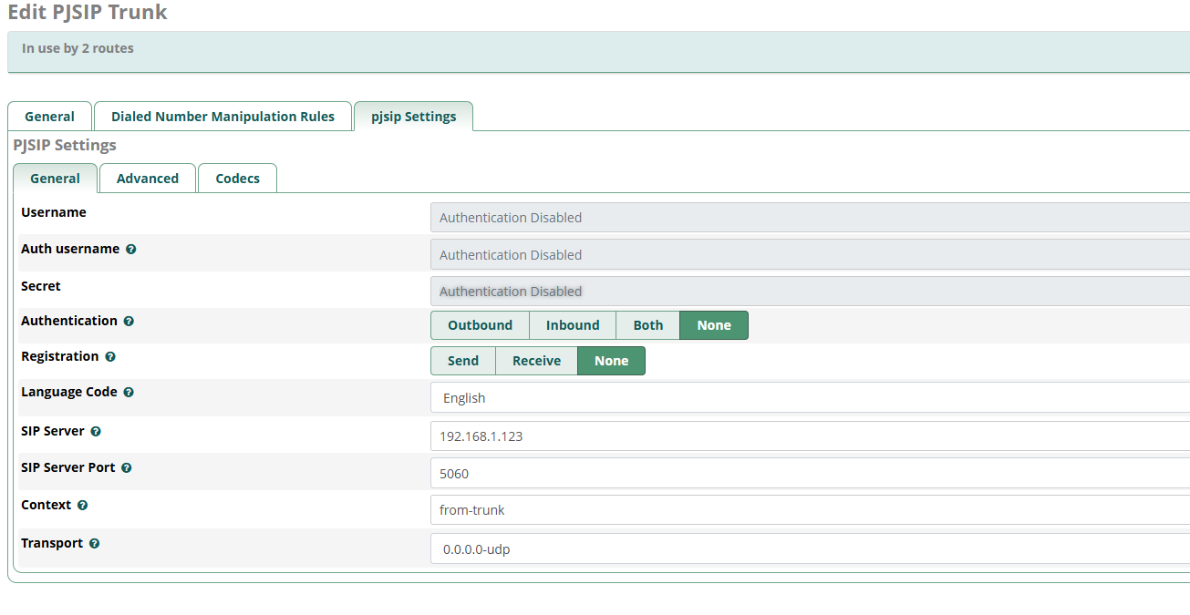Select the pjsip Settings tab

pos(414,117)
